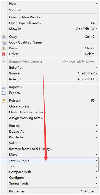This screenshot has width=100, height=195.
Task: Click the Copy icon
Action: click(x=4, y=37)
